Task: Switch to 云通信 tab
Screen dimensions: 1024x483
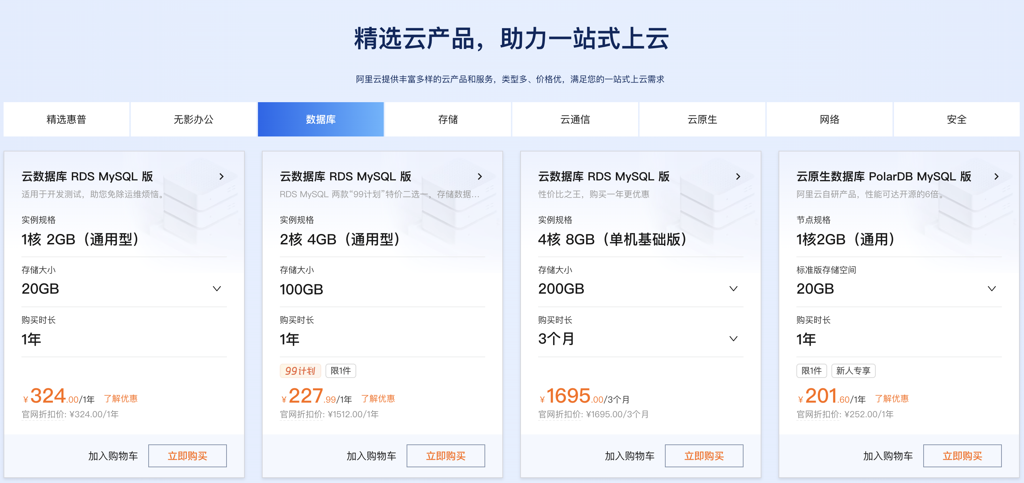Action: [x=575, y=119]
